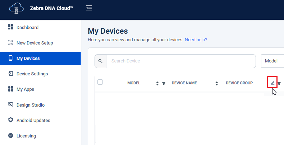
Task: Click the Device Settings gear-phone icon
Action: [x=10, y=74]
